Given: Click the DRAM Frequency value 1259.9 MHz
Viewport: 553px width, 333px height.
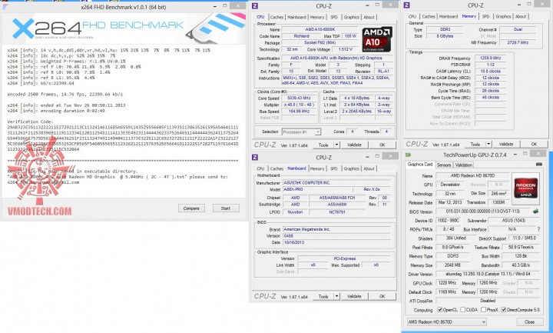Looking at the screenshot, I should [x=490, y=58].
